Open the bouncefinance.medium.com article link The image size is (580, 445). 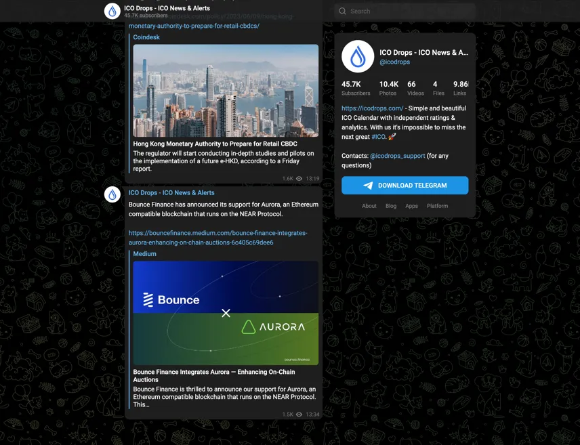pyautogui.click(x=218, y=238)
